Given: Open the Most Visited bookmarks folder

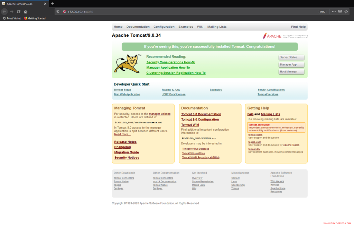Looking at the screenshot, I should click(x=12, y=18).
